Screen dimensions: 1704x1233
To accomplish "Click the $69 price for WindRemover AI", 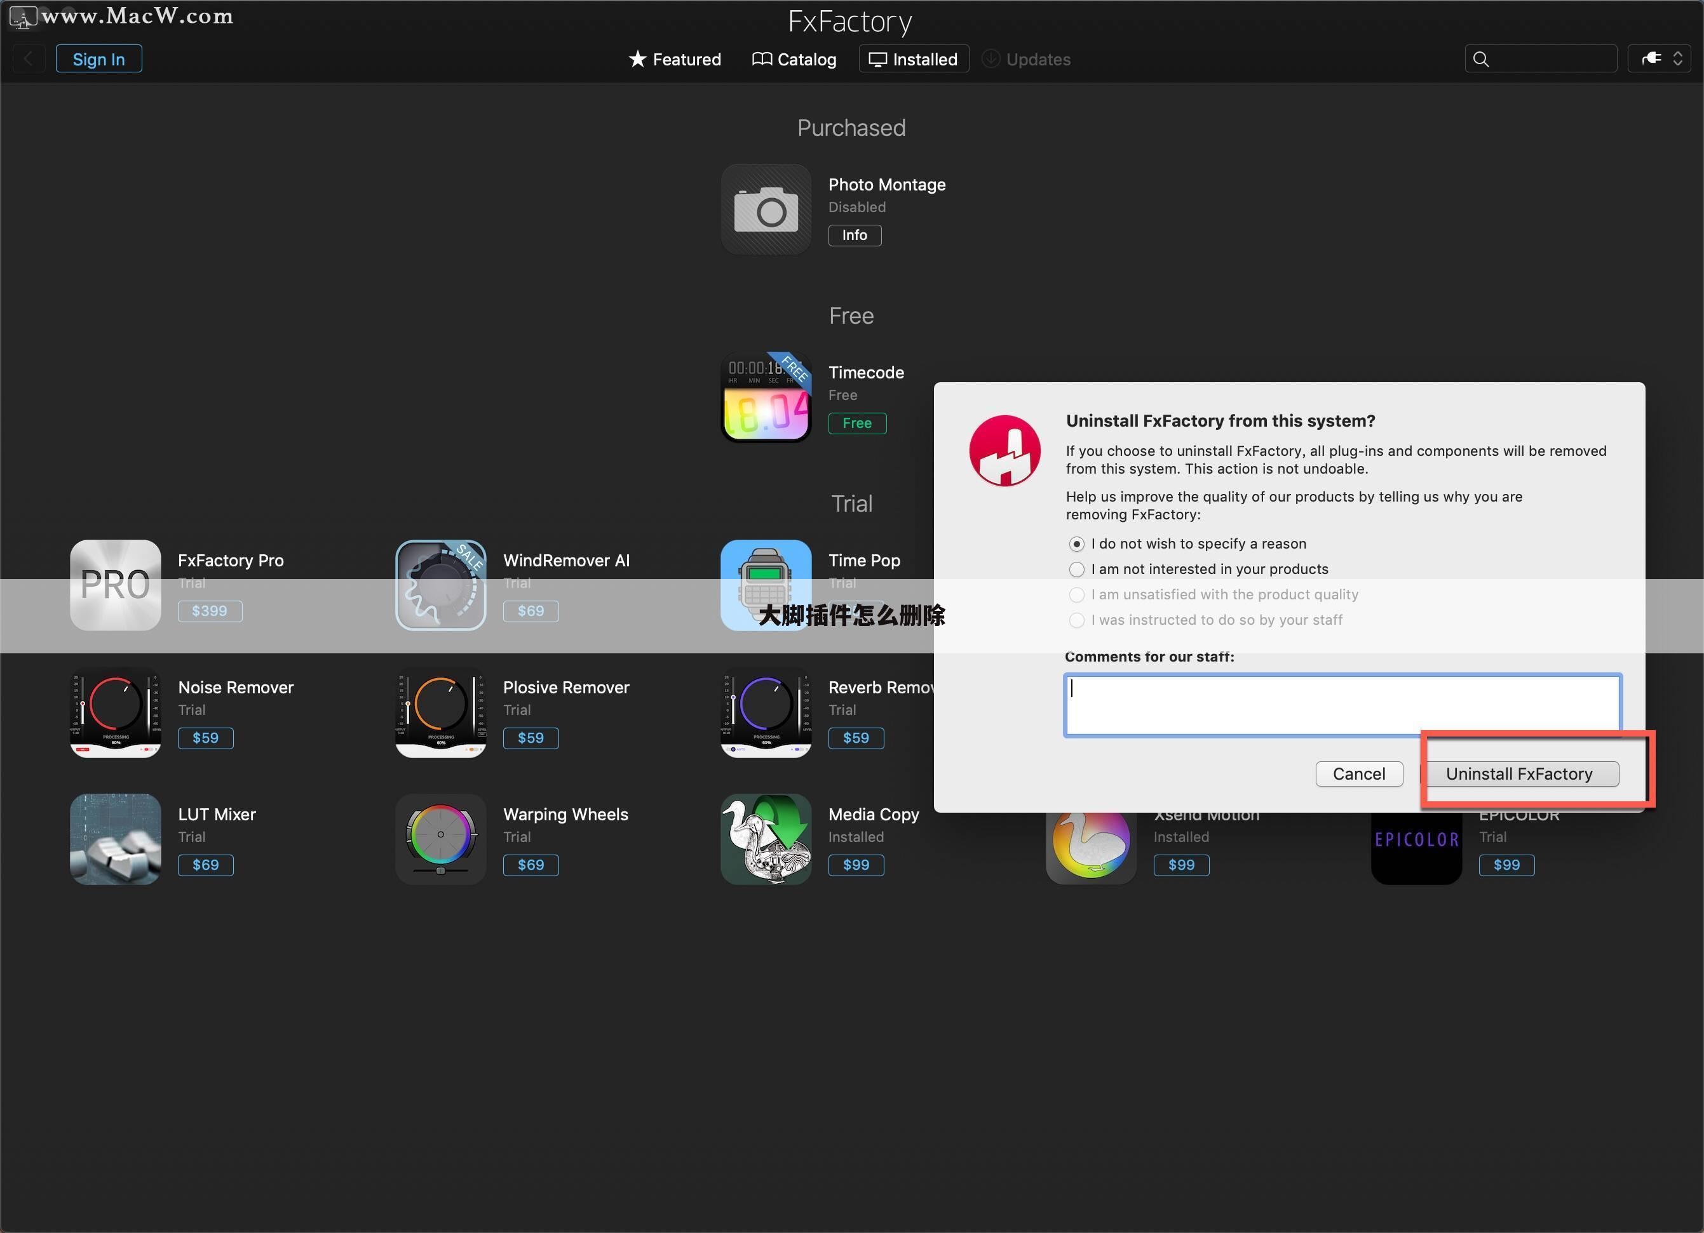I will tap(531, 611).
